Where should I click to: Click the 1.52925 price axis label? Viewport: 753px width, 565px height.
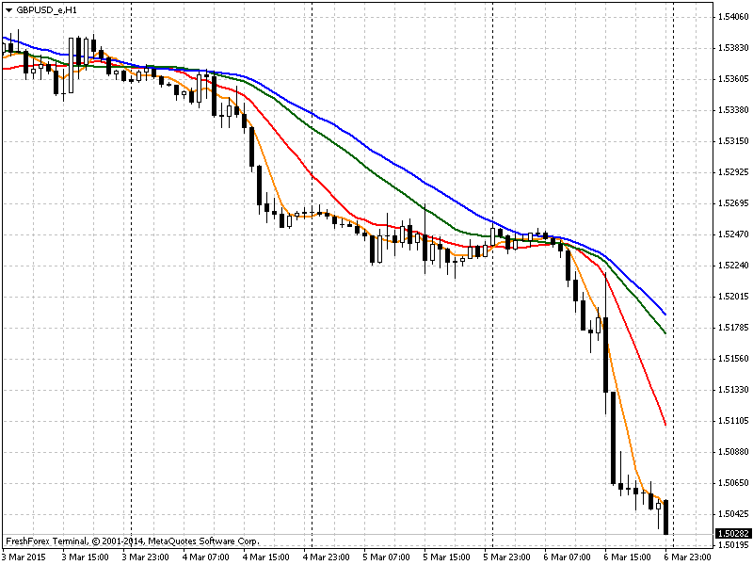click(x=733, y=172)
